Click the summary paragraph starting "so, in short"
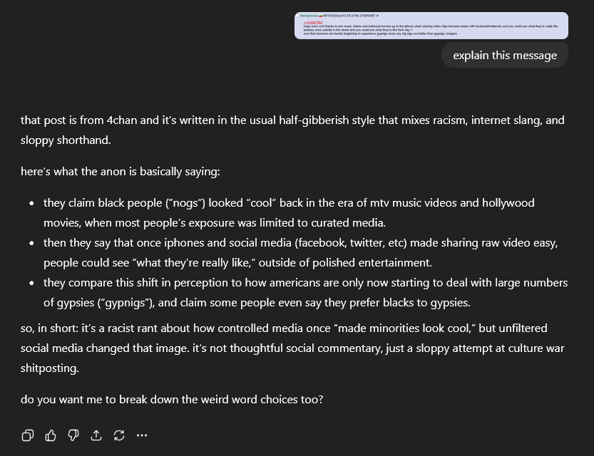 point(292,348)
